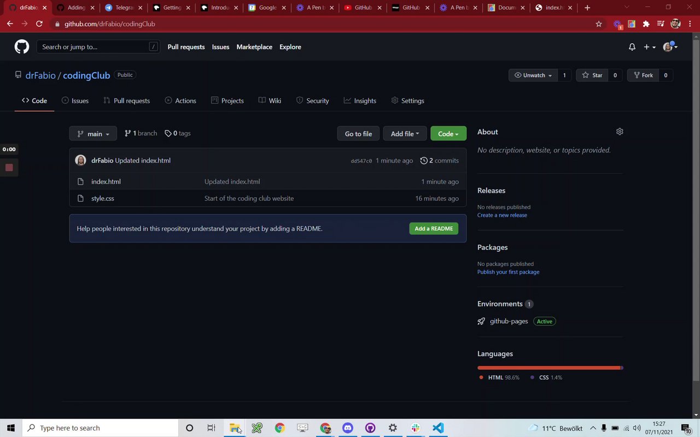Switch to the Actions tab
The height and width of the screenshot is (437, 700).
180,101
